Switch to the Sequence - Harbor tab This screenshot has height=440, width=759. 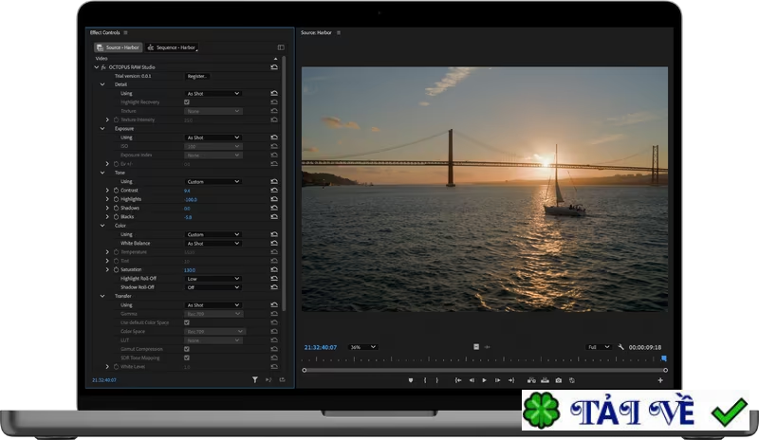[172, 47]
